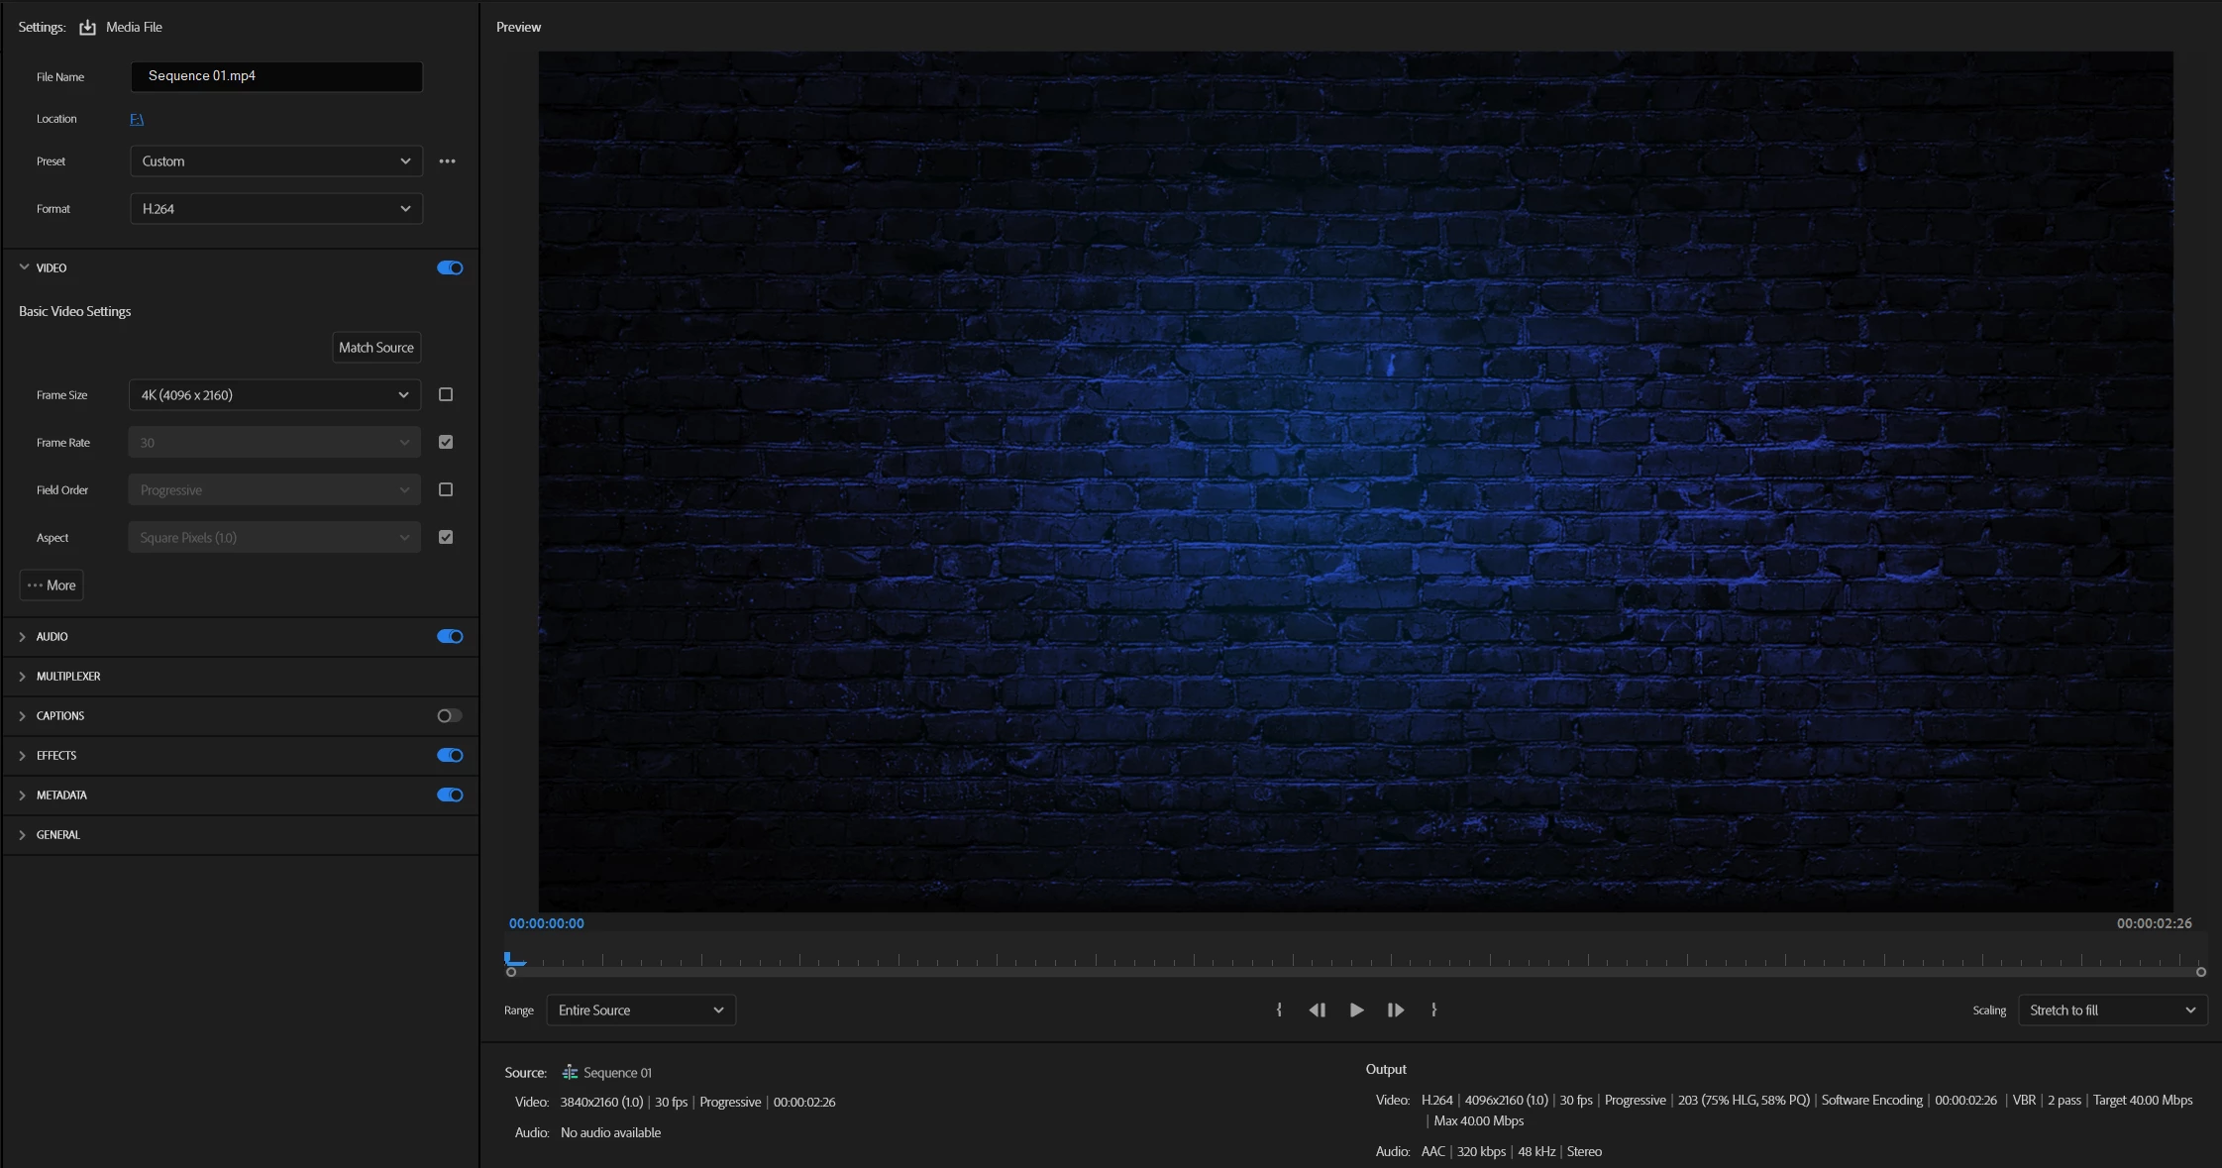Click the Sequence 01 source icon

(570, 1073)
